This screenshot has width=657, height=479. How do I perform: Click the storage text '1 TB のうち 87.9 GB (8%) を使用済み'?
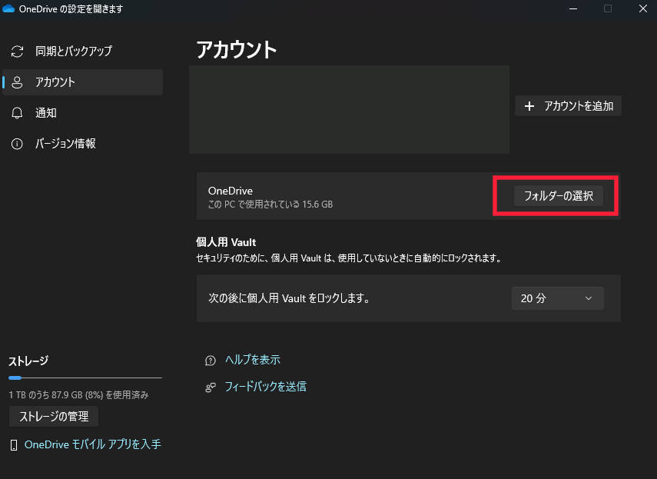coord(79,394)
